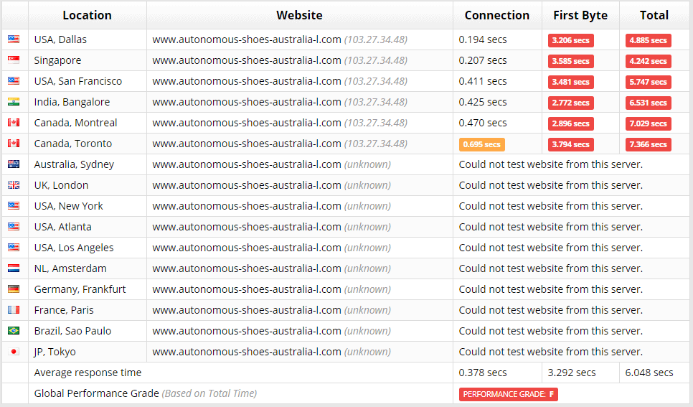The width and height of the screenshot is (693, 407).
Task: Click the 3.481 secs first byte badge
Action: click(x=570, y=82)
